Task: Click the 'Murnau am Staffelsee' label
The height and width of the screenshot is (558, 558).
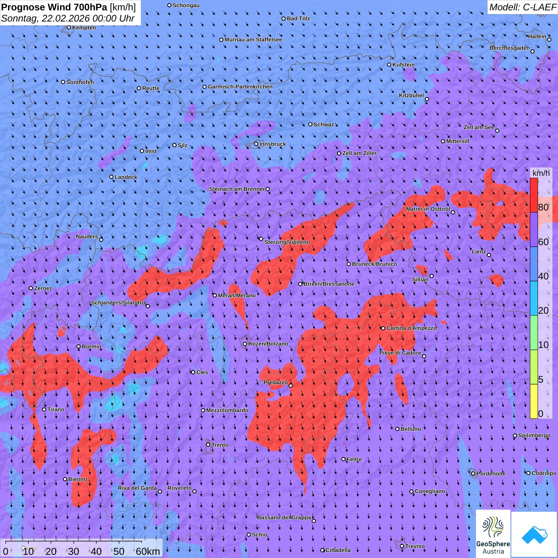Action: (253, 39)
